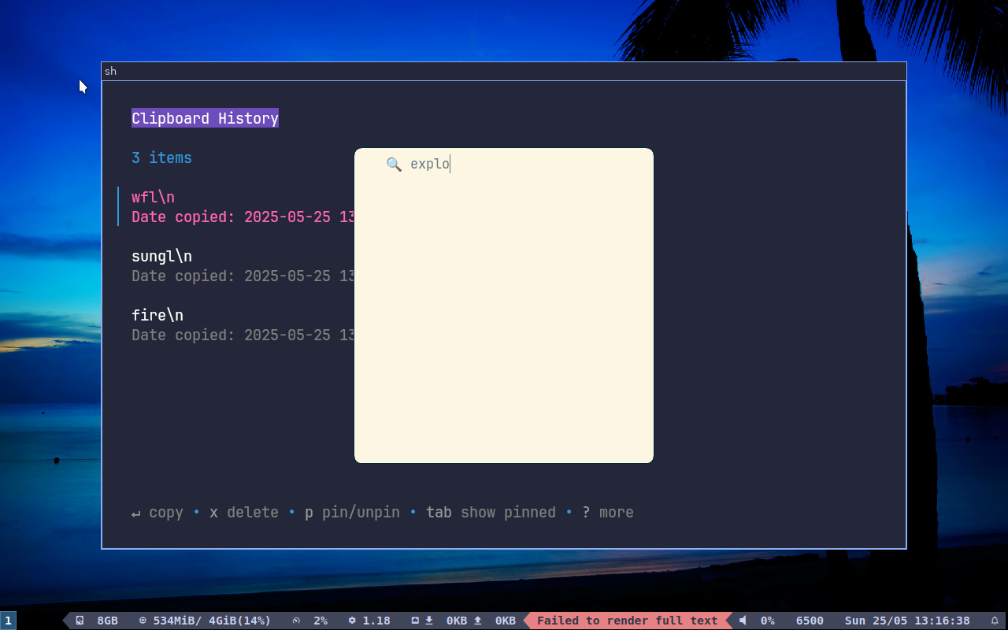Image resolution: width=1008 pixels, height=630 pixels.
Task: Click the '0%' volume value
Action: (767, 621)
